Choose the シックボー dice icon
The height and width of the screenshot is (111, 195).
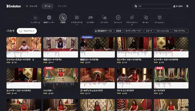pos(91,17)
